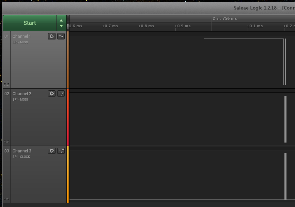295x207 pixels.
Task: Decrease channel count with down arrow
Action: pos(61,26)
